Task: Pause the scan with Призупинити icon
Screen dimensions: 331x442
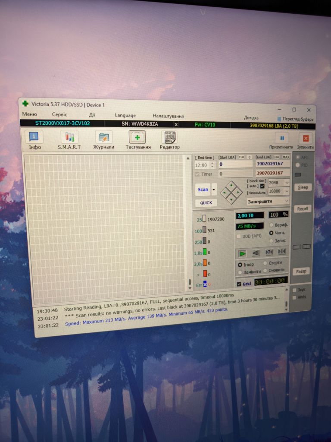Action: [282, 138]
